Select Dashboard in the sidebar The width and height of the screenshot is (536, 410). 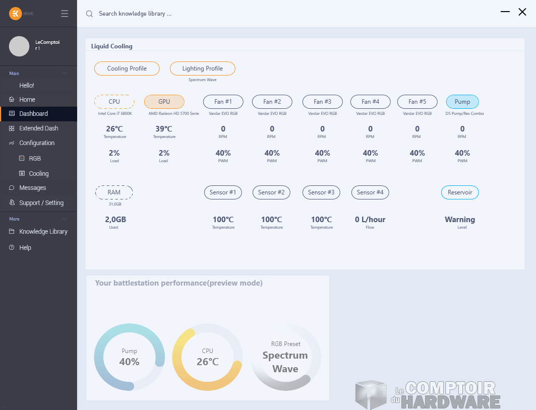click(x=33, y=114)
